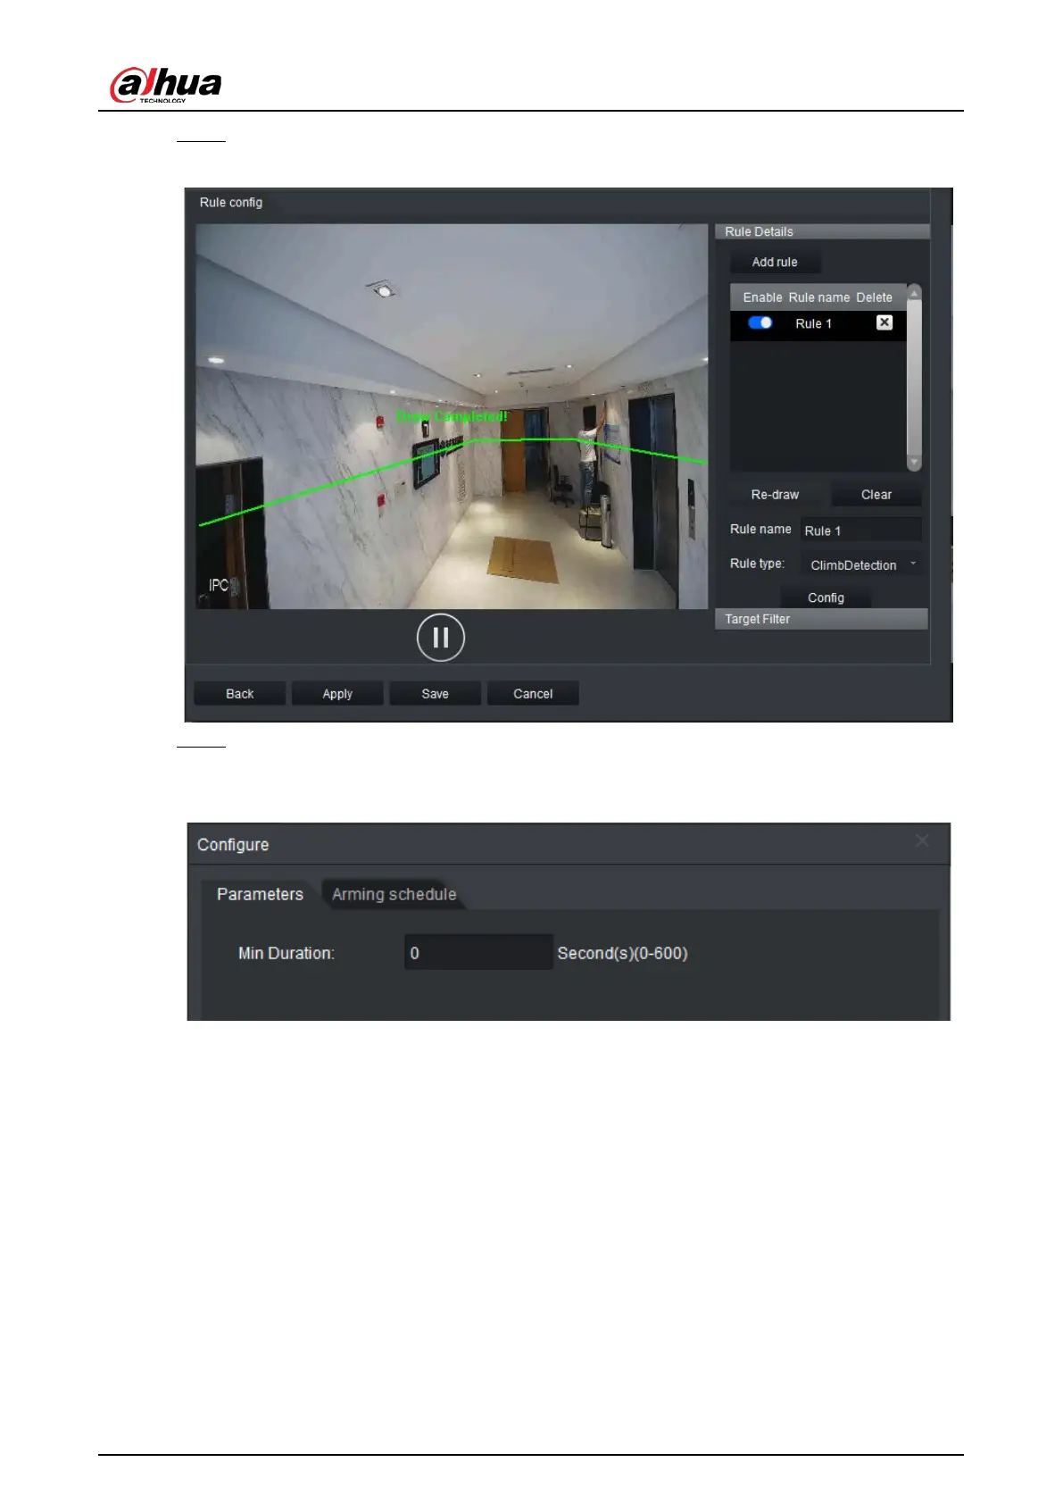Open the Rule type dropdown
1063x1504 pixels.
click(860, 564)
